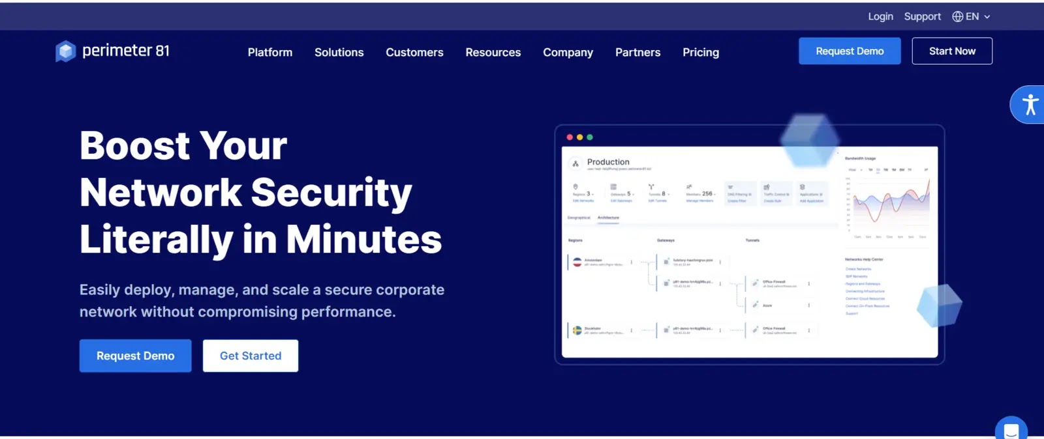
Task: Click the Login link
Action: (880, 17)
